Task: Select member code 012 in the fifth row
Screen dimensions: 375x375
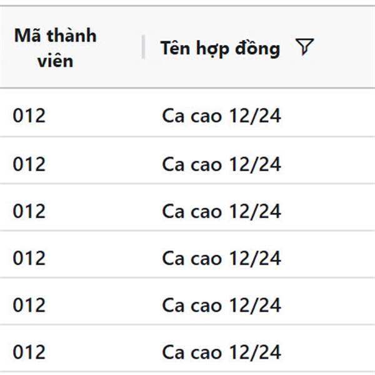Action: click(29, 305)
